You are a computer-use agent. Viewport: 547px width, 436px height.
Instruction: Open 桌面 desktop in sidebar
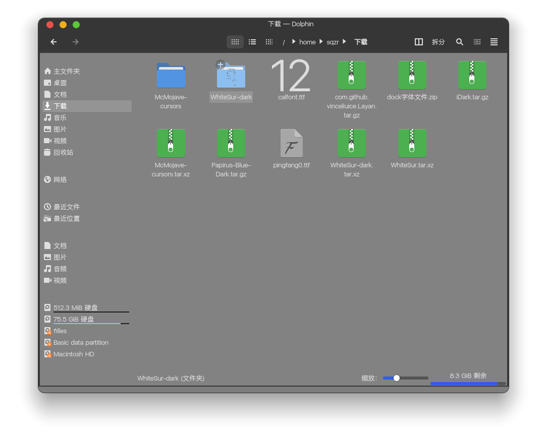click(x=87, y=83)
